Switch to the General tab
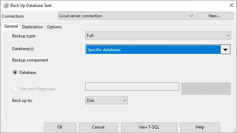 [11, 26]
